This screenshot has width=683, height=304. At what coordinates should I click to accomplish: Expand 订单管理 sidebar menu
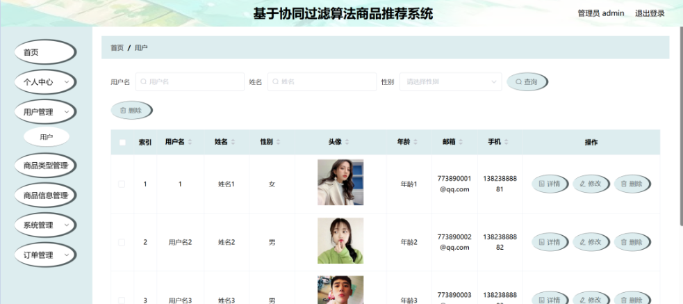coord(45,255)
